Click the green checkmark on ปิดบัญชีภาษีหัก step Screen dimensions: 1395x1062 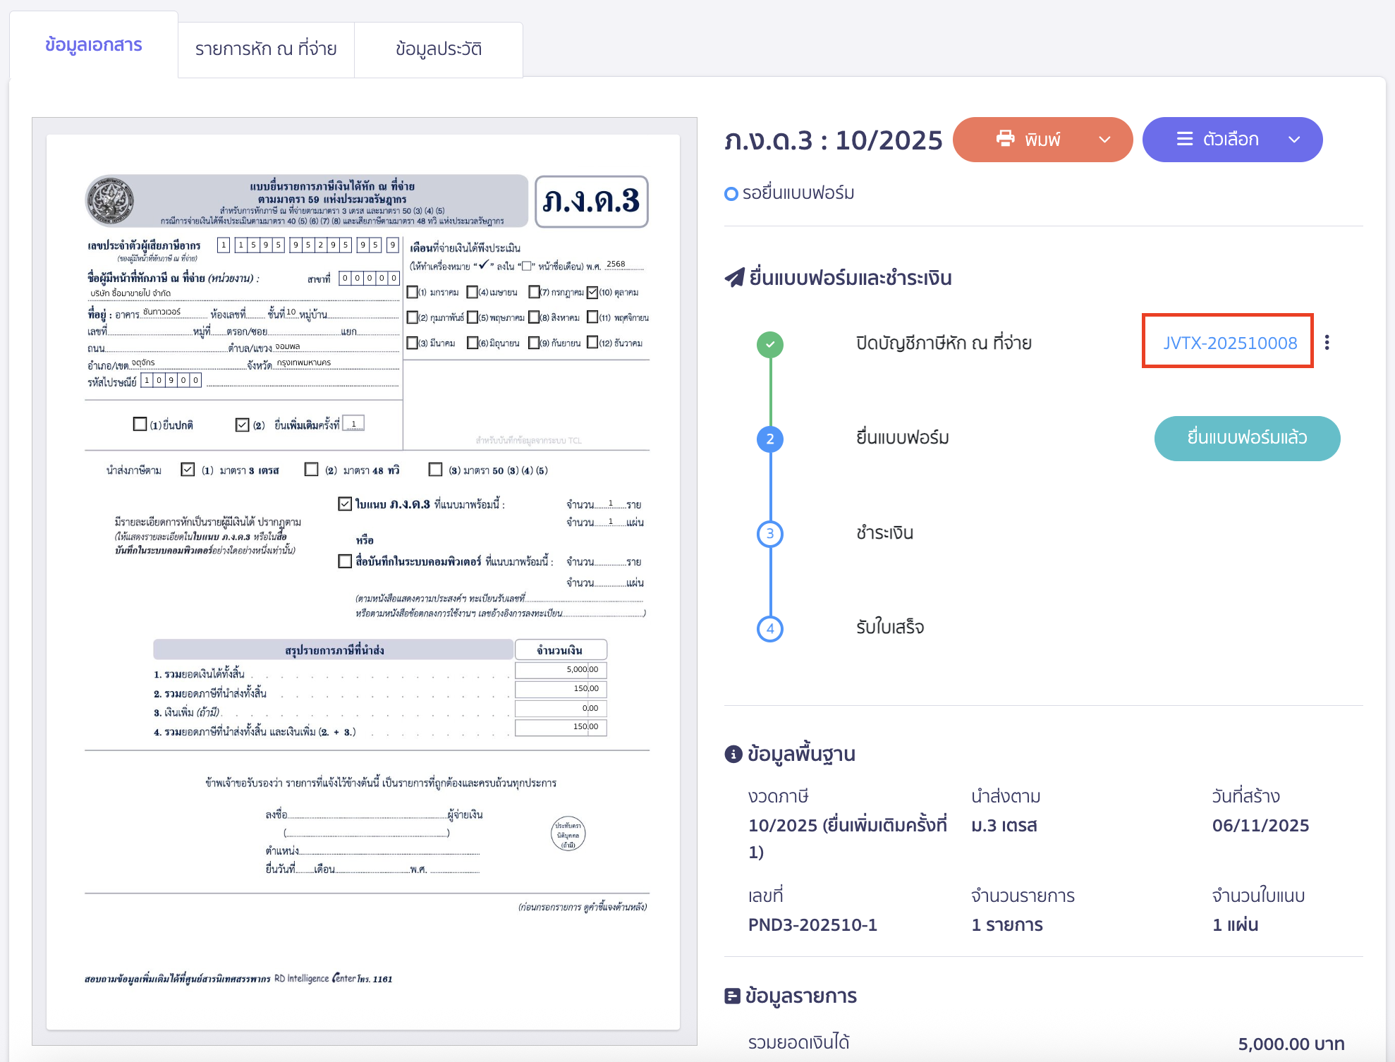(769, 343)
